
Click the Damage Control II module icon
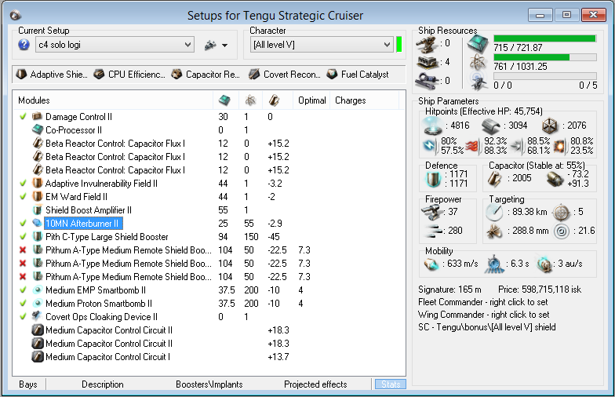(38, 116)
